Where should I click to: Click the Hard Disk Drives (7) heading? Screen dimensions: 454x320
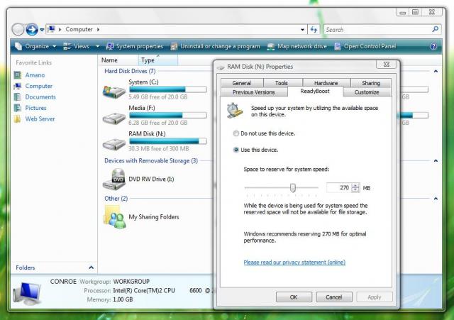[x=130, y=71]
